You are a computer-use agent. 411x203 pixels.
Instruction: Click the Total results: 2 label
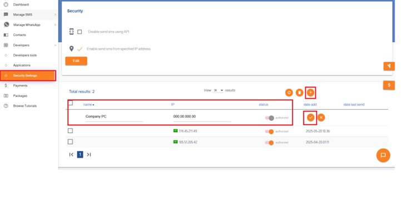click(82, 92)
